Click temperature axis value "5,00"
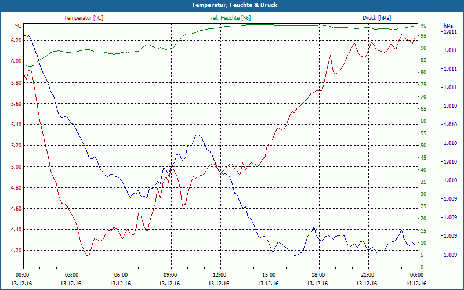This screenshot has width=464, height=290. point(16,166)
